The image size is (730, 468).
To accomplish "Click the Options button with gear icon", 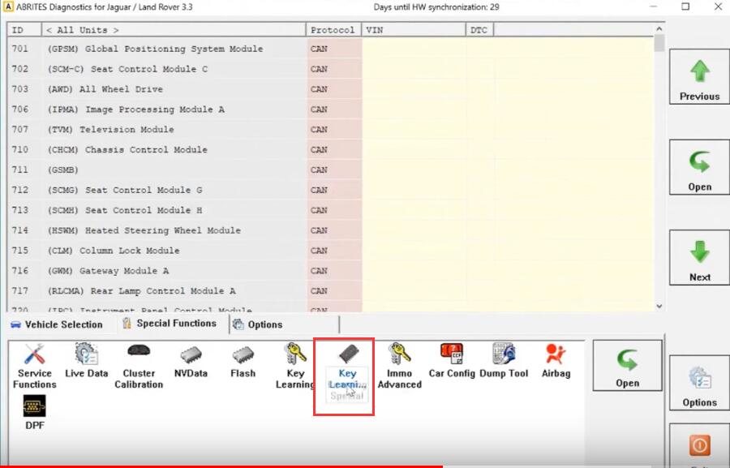I will (699, 383).
